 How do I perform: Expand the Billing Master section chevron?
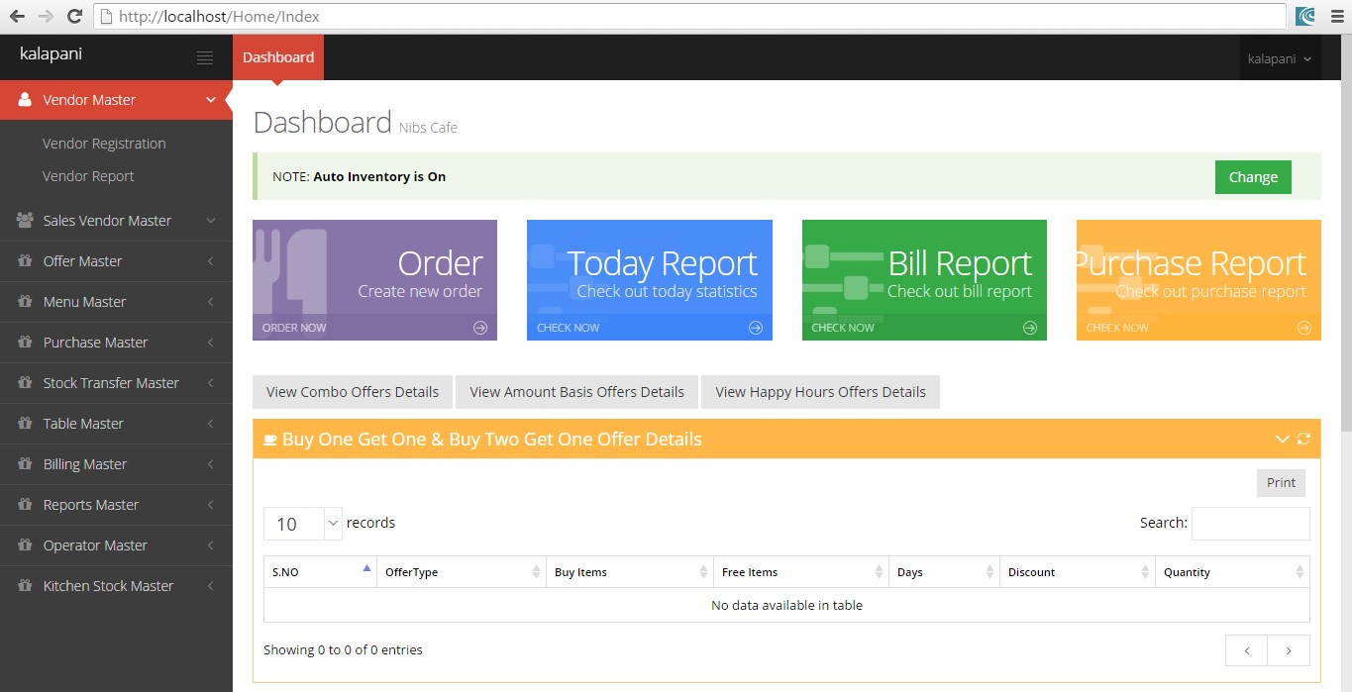coord(210,464)
